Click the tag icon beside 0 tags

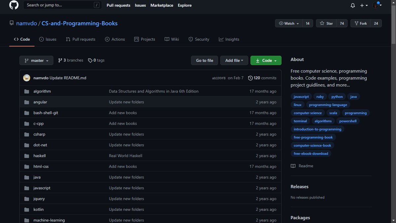click(90, 60)
